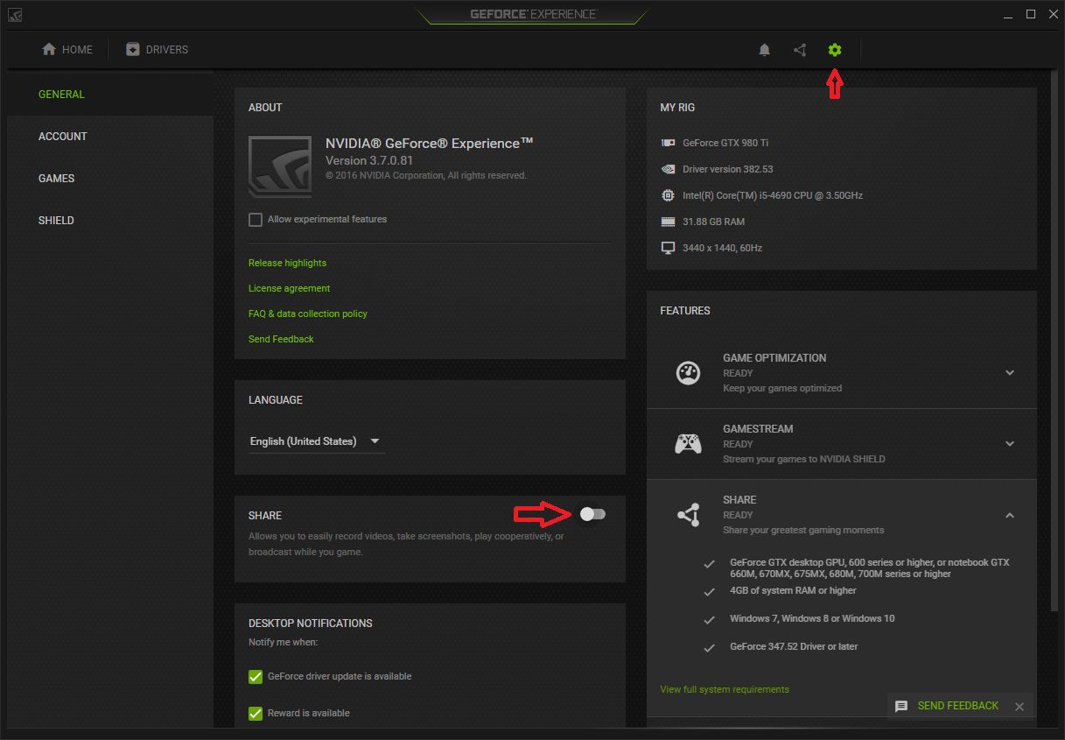Viewport: 1065px width, 740px height.
Task: Click the 3440 x 1440, 60Hz text
Action: pyautogui.click(x=722, y=248)
